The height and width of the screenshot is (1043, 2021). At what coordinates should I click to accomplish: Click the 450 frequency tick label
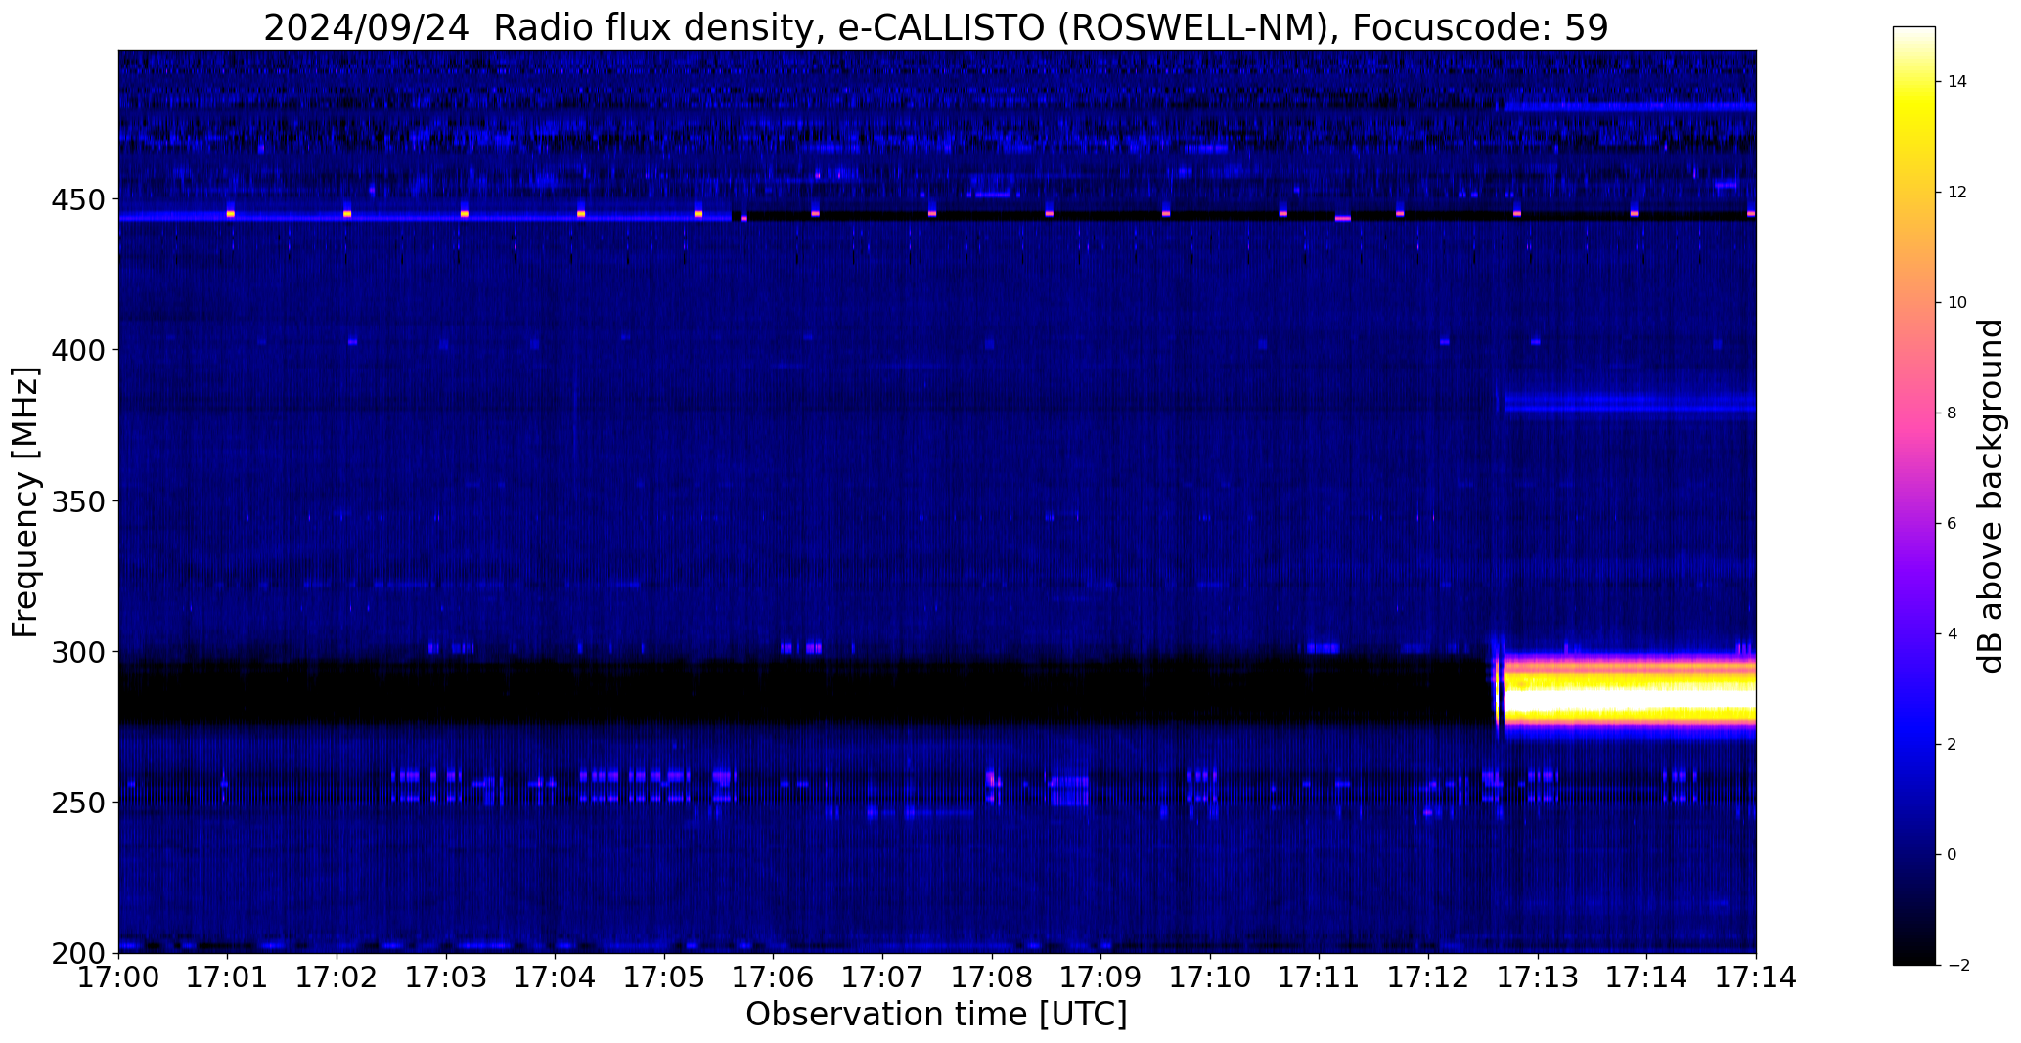coord(77,200)
